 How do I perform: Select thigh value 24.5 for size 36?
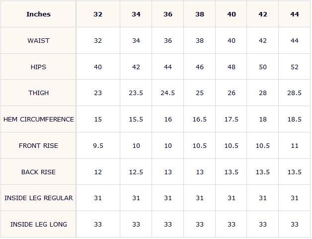coord(168,93)
